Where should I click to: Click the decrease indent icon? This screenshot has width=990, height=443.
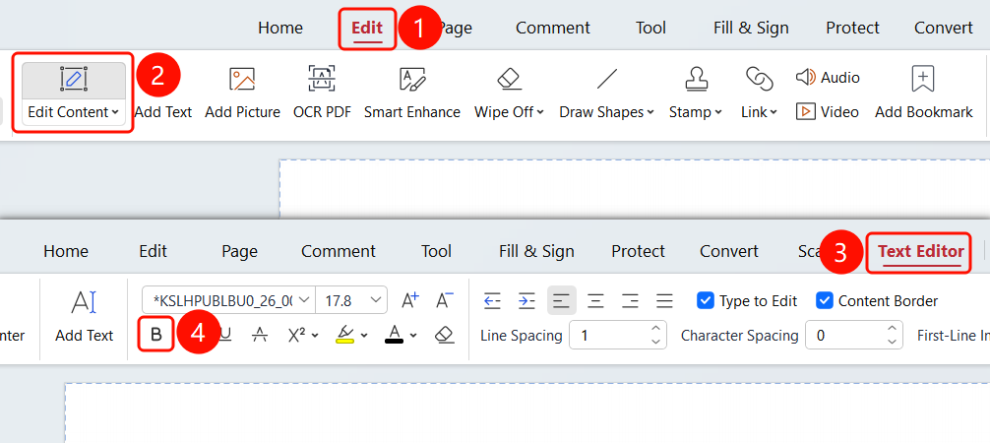click(492, 301)
